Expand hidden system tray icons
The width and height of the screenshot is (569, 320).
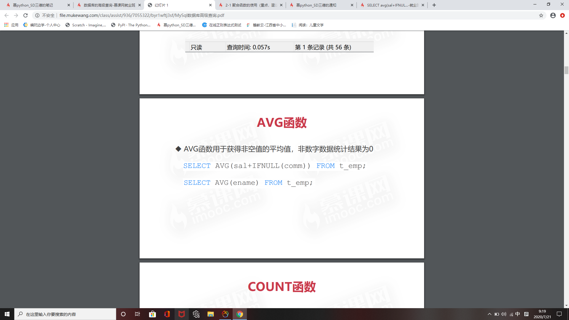click(x=489, y=314)
